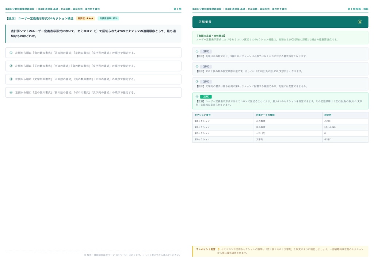Click 第1部 分野別重要問題演習 in the question page header

pyautogui.click(x=20, y=9)
